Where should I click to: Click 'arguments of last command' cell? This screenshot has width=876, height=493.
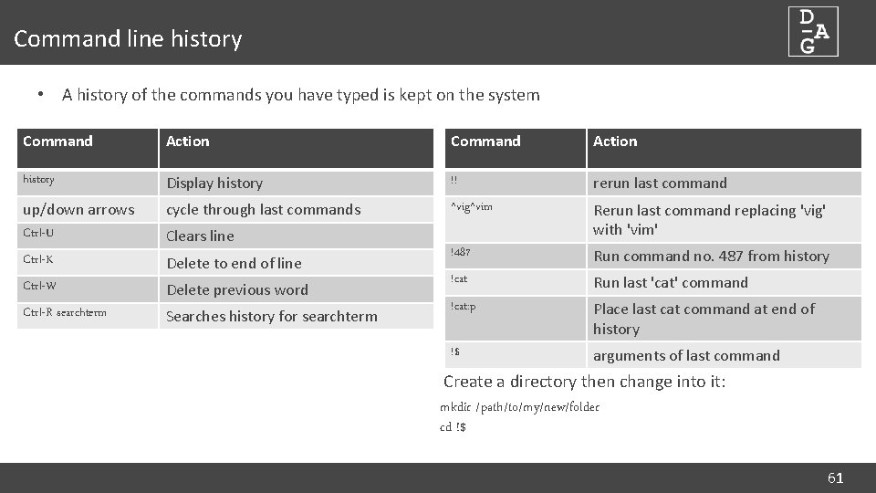(686, 356)
